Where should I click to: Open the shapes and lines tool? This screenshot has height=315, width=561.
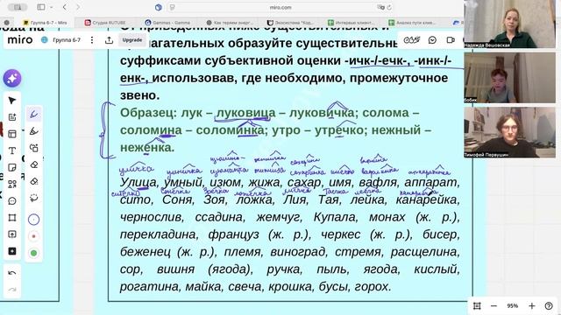pos(12,185)
